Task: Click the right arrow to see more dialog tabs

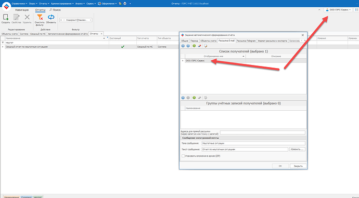Action: (x=305, y=41)
